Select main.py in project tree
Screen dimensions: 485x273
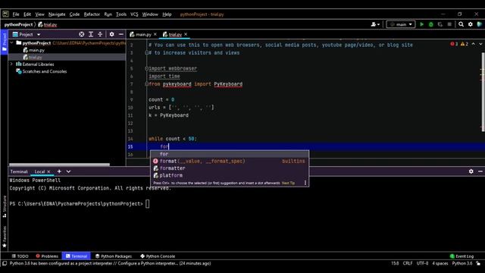pyautogui.click(x=33, y=50)
